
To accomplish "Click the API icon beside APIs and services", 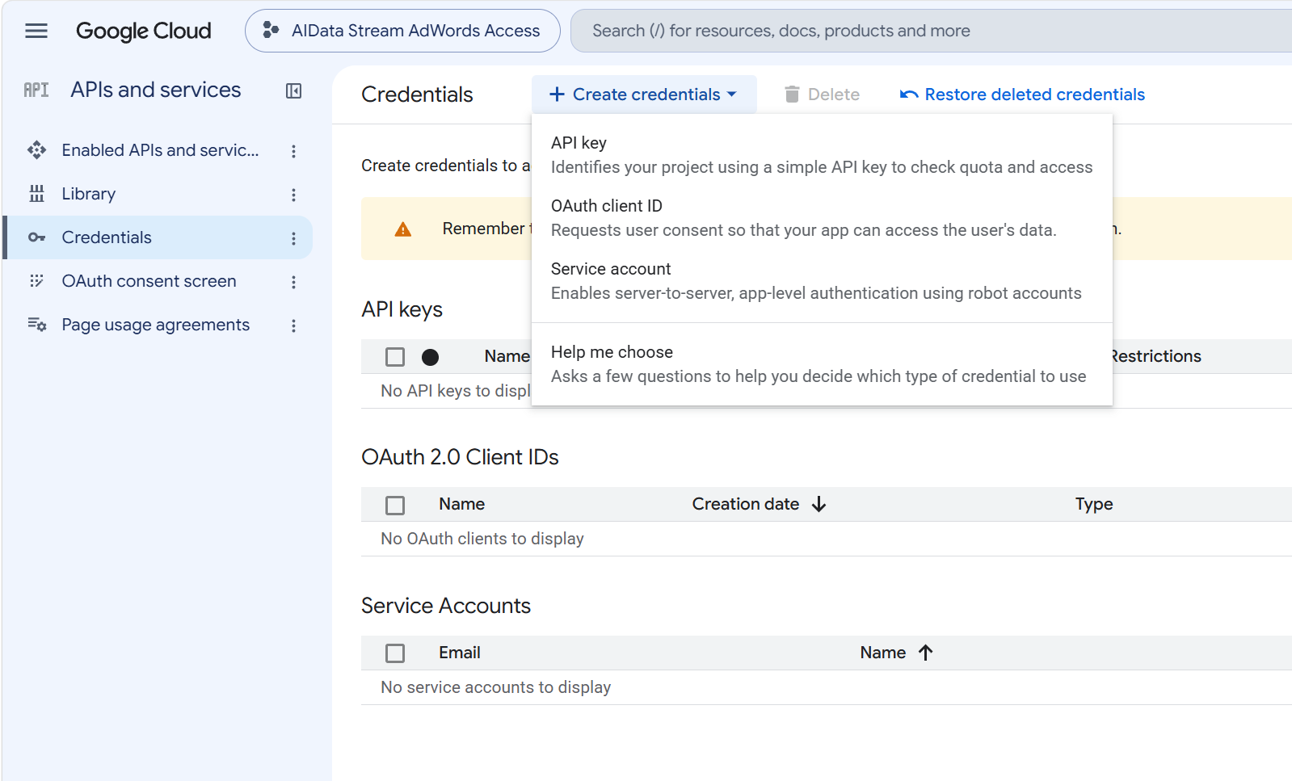I will (36, 90).
